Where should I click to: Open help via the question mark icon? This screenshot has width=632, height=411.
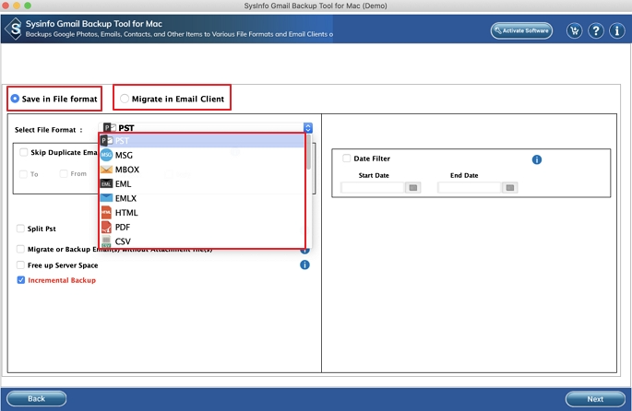tap(595, 30)
